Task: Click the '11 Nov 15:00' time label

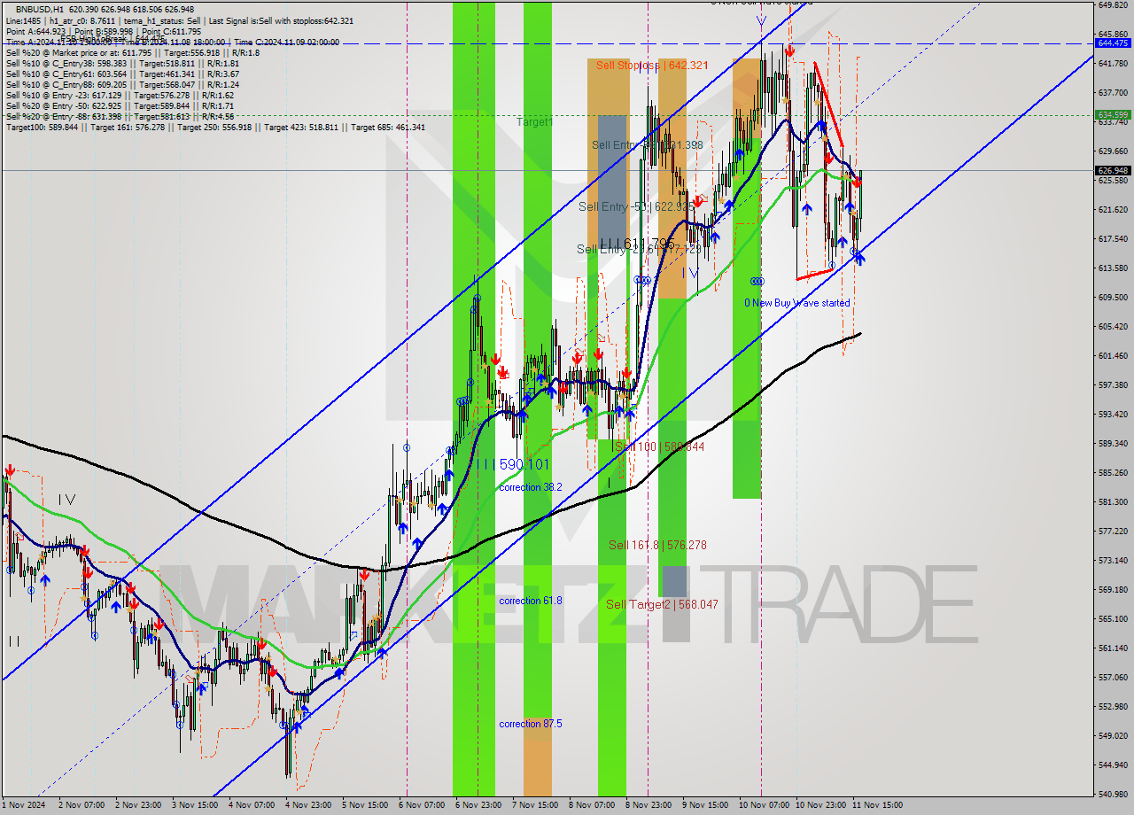Action: point(876,805)
